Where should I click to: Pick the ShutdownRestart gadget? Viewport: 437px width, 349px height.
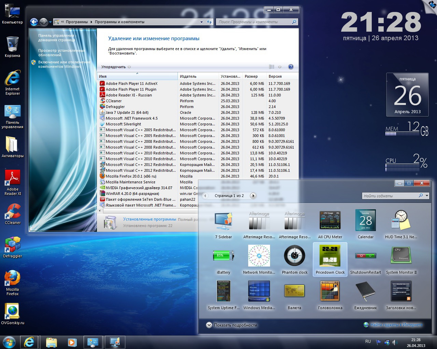pyautogui.click(x=366, y=260)
